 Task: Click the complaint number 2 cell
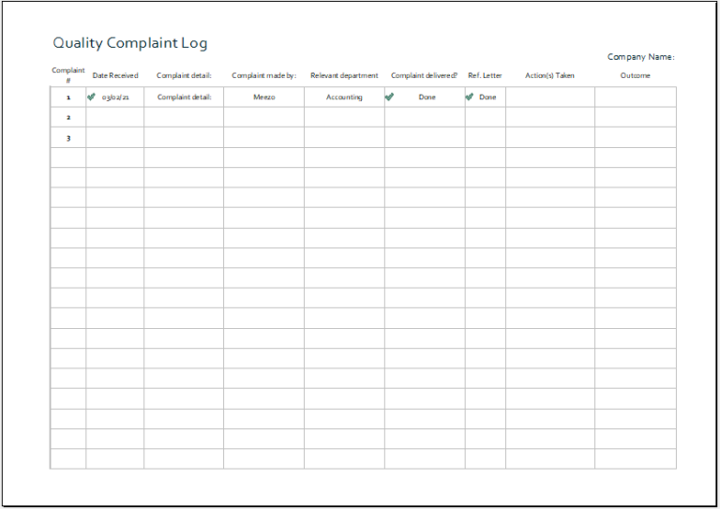click(x=68, y=117)
